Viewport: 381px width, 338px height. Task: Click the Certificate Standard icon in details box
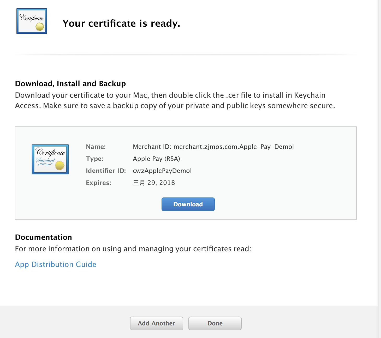point(50,159)
